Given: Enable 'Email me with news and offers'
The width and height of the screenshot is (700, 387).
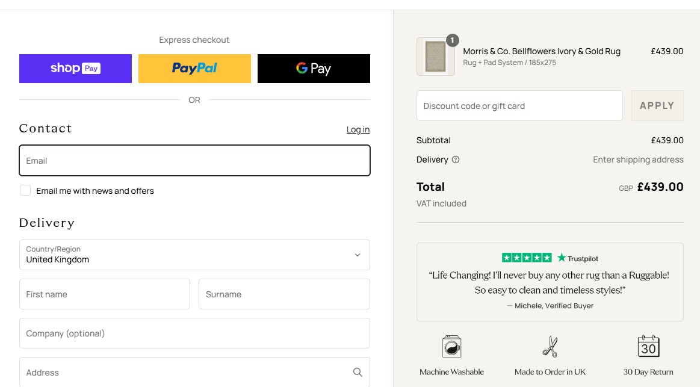Looking at the screenshot, I should (x=25, y=190).
